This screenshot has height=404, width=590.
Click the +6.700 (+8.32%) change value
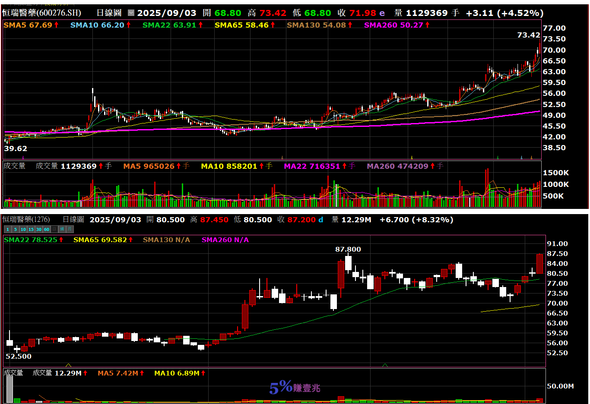[416, 220]
